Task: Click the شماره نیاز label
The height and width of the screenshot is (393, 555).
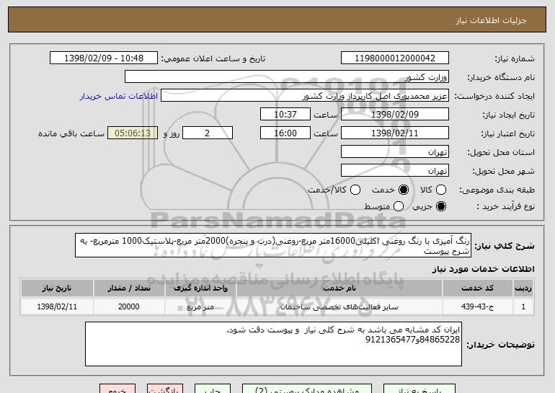Action: 515,58
